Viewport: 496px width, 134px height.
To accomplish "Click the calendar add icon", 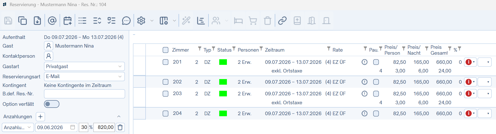I will [x=68, y=21].
